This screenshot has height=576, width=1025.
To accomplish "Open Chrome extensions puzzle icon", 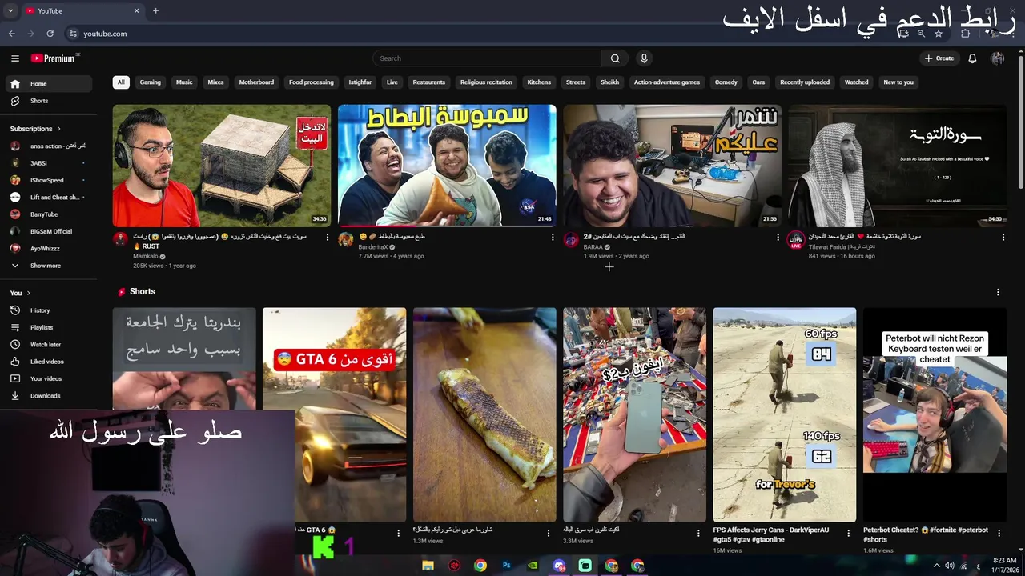I will coord(966,34).
